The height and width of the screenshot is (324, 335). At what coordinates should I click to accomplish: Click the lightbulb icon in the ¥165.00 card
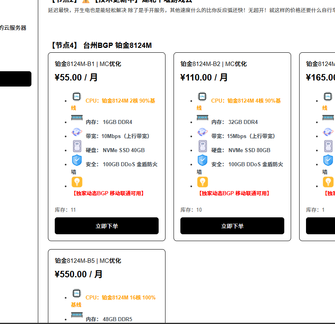[328, 182]
